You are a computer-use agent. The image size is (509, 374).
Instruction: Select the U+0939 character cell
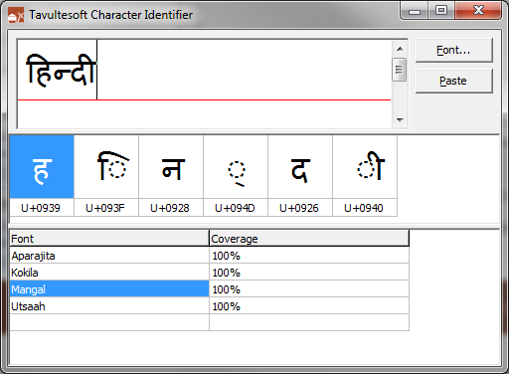click(42, 176)
